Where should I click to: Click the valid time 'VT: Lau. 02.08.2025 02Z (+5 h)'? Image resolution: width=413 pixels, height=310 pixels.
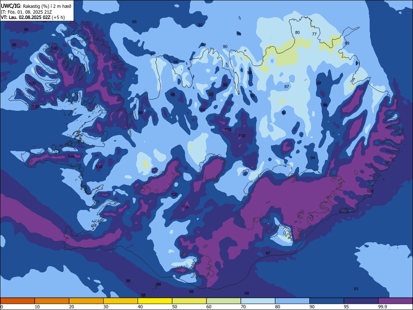click(33, 17)
